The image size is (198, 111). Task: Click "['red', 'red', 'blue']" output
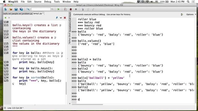coord(96,44)
